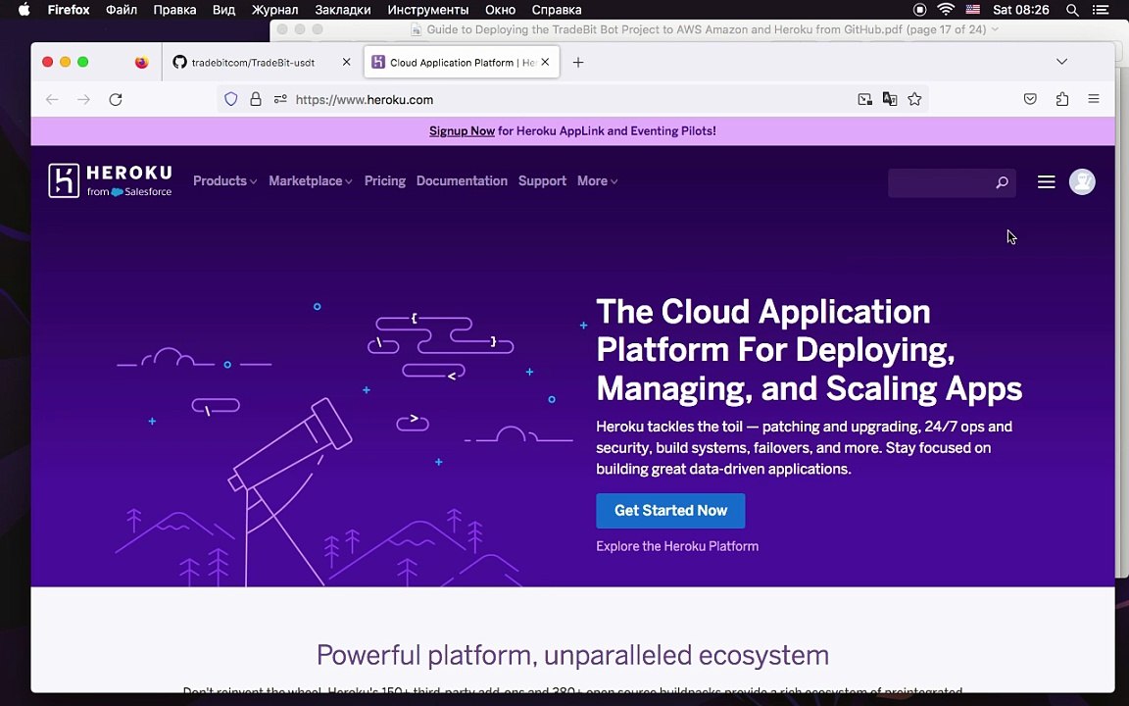Open Spotlight search in the menu bar
The image size is (1129, 706).
1072,10
